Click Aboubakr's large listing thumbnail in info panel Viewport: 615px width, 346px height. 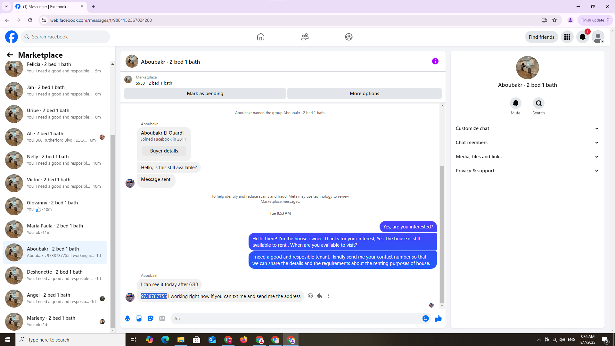pos(527,68)
